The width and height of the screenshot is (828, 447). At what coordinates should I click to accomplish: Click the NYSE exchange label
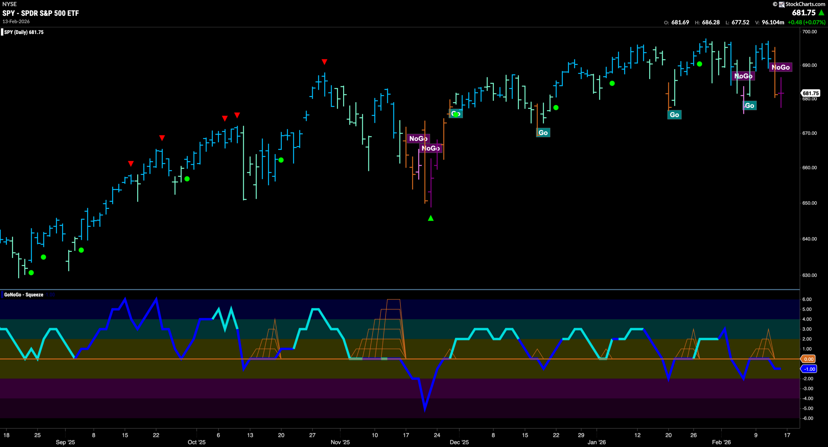pyautogui.click(x=9, y=4)
